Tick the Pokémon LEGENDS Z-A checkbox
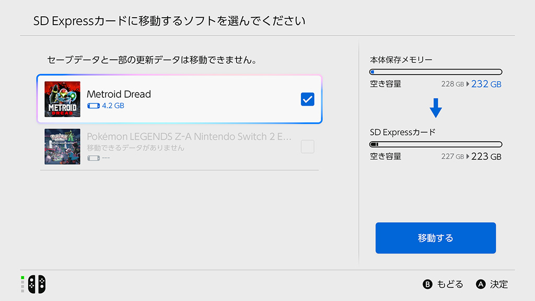Image resolution: width=535 pixels, height=301 pixels. click(x=308, y=147)
